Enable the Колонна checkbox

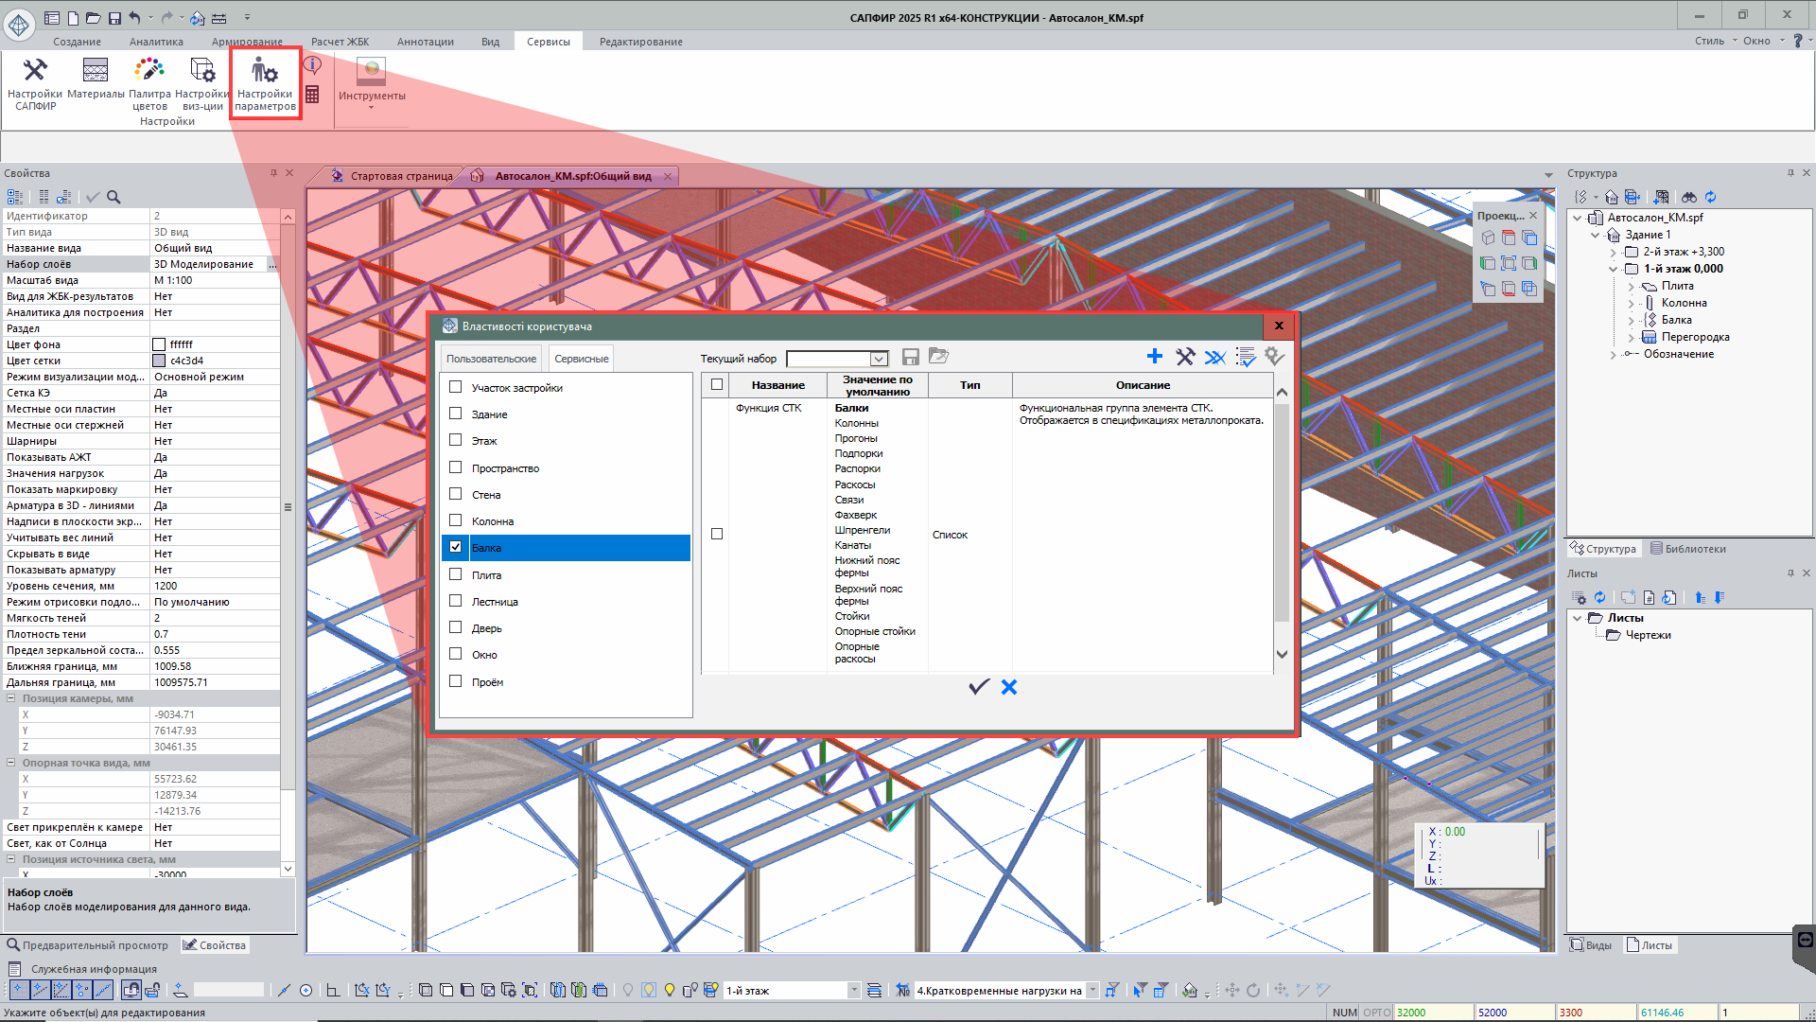coord(455,520)
